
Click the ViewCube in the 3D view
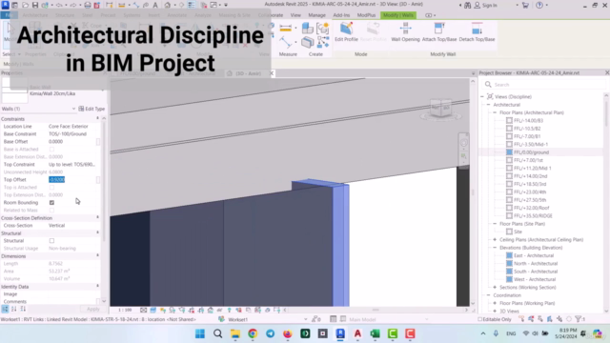coord(440,108)
